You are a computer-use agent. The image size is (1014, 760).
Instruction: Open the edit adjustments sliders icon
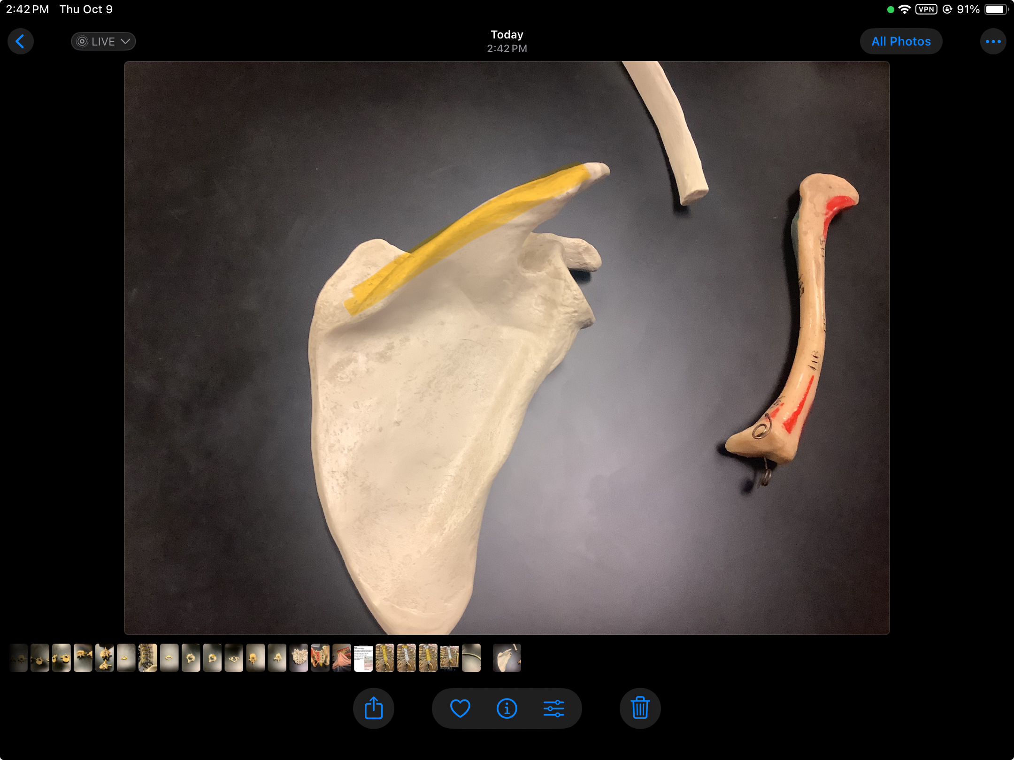[553, 708]
